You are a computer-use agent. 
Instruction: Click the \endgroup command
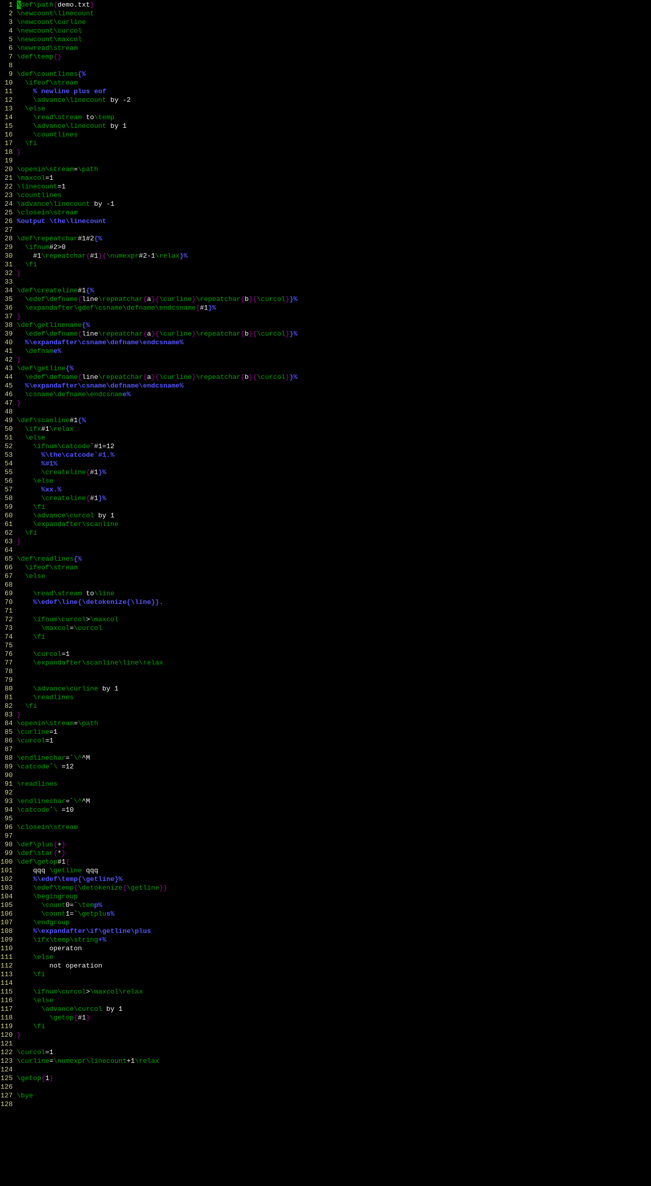pyautogui.click(x=51, y=922)
